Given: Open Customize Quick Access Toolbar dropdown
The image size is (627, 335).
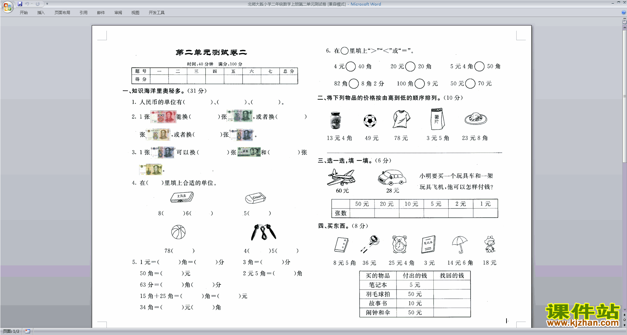Looking at the screenshot, I should point(47,4).
